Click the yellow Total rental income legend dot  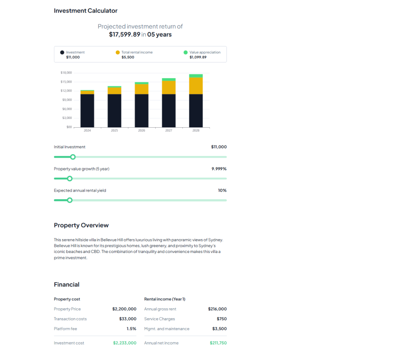coord(117,52)
